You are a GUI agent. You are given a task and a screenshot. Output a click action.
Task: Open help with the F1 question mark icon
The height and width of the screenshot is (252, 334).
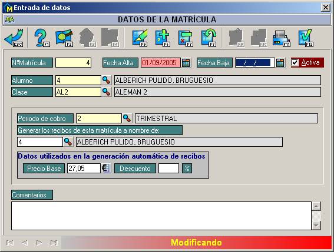[x=42, y=38]
